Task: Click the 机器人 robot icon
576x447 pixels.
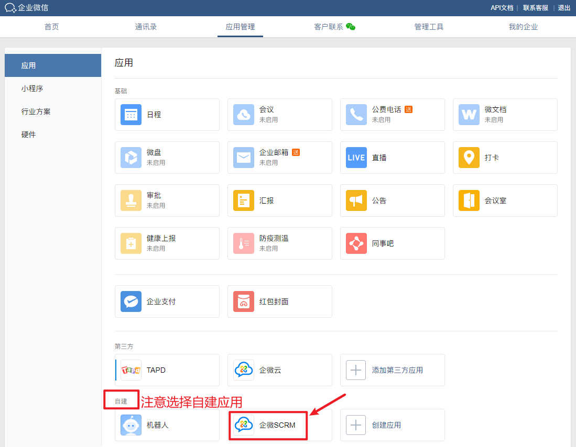Action: pos(131,425)
